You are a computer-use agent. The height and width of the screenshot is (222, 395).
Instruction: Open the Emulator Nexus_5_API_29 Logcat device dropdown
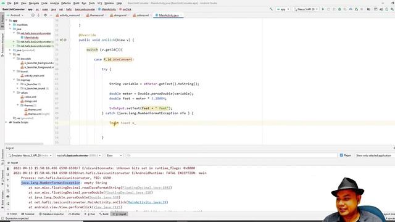tap(30, 155)
